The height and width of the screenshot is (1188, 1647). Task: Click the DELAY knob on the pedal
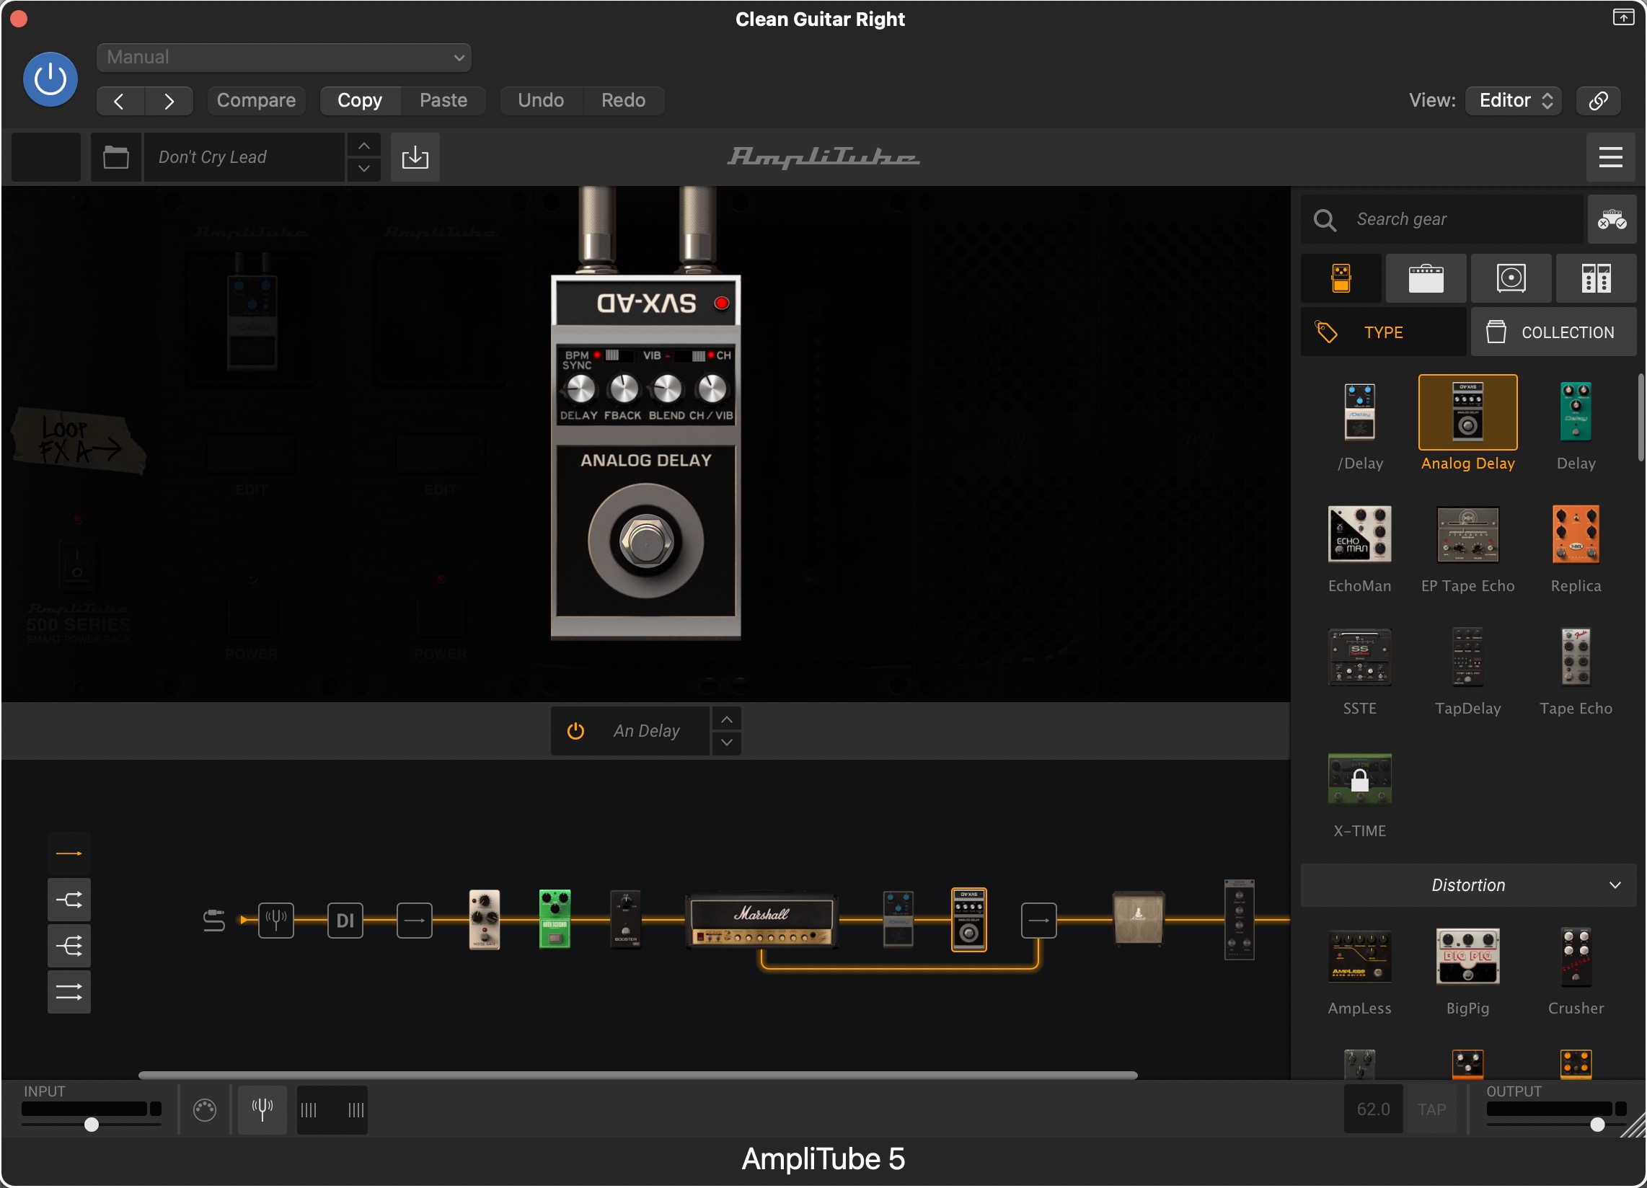point(580,390)
